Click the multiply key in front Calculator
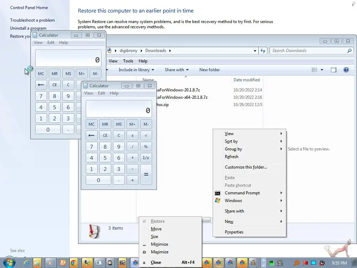This screenshot has height=268, width=357. (132, 158)
